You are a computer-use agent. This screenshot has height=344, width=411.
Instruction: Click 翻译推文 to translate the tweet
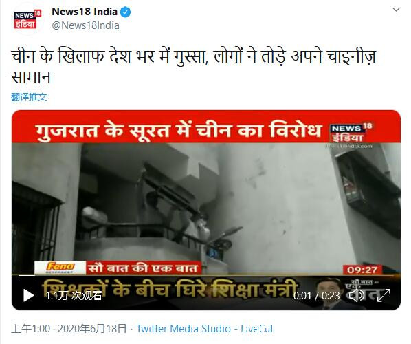coord(29,97)
